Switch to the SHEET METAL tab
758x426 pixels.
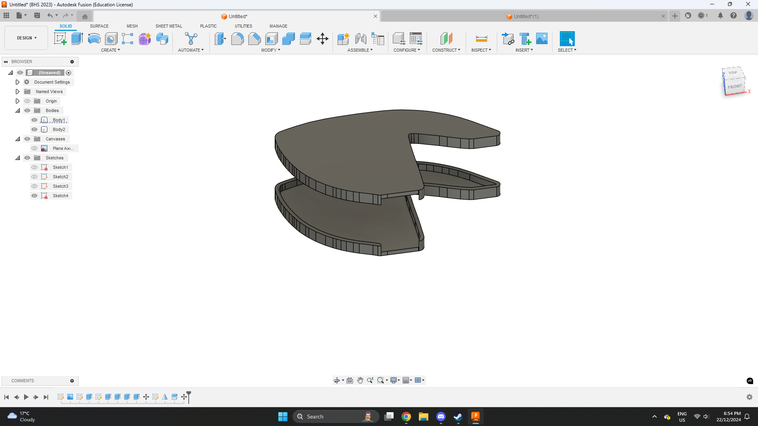[x=169, y=26]
